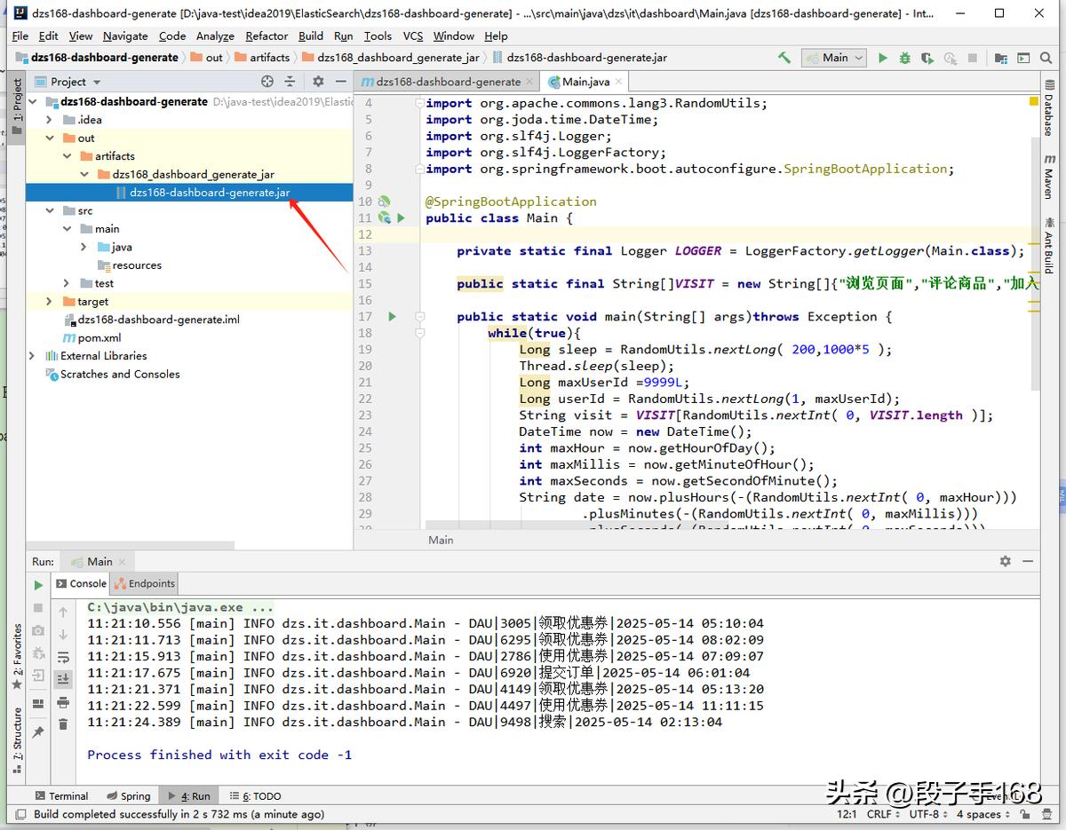Hide the Run panel with minus icon
The width and height of the screenshot is (1066, 830).
pos(1027,561)
